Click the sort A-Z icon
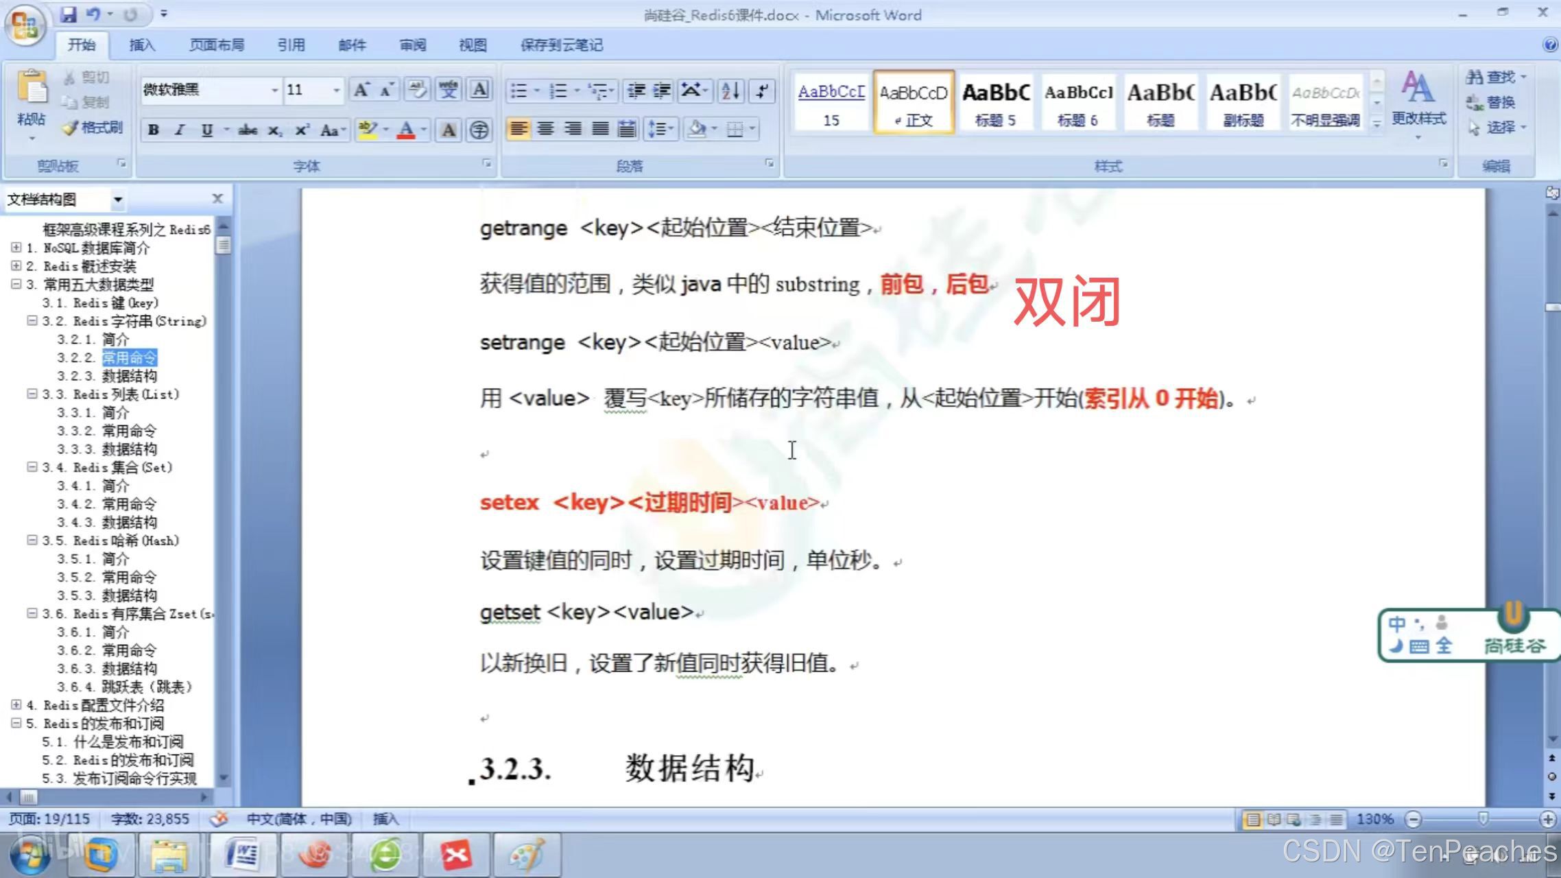1561x878 pixels. click(x=730, y=91)
